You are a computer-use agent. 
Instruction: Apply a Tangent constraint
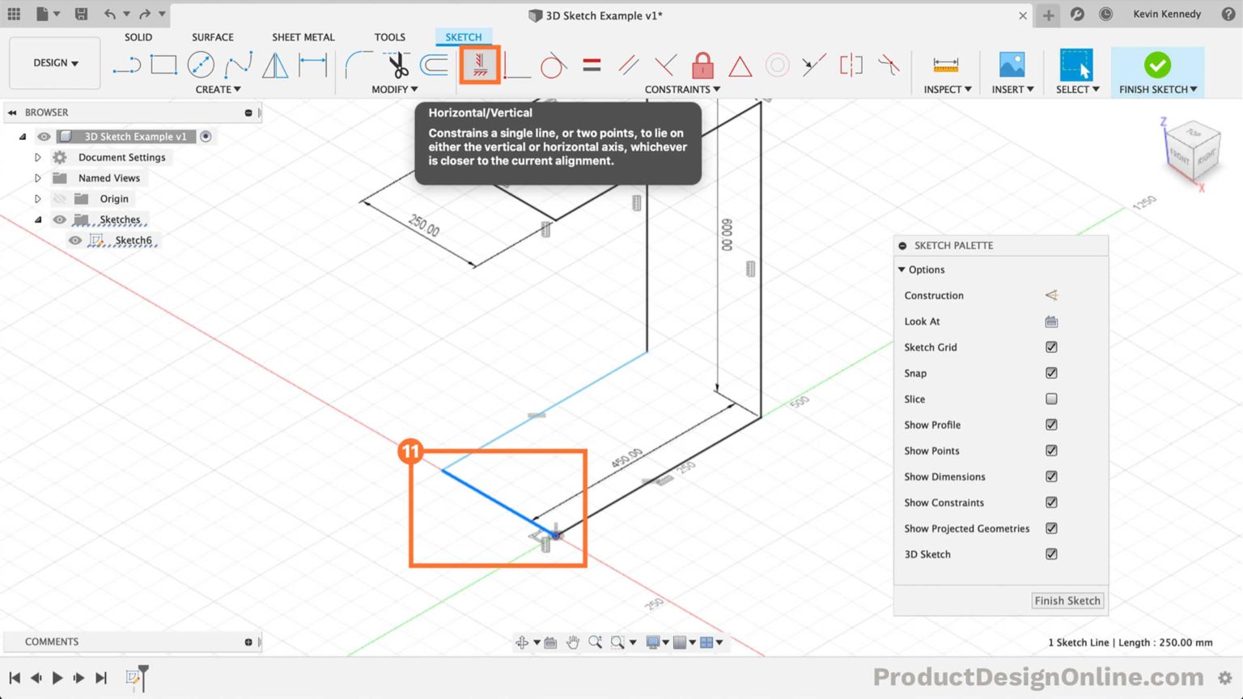tap(554, 65)
